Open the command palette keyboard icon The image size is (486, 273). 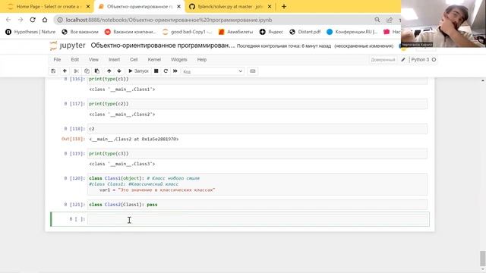pos(253,71)
